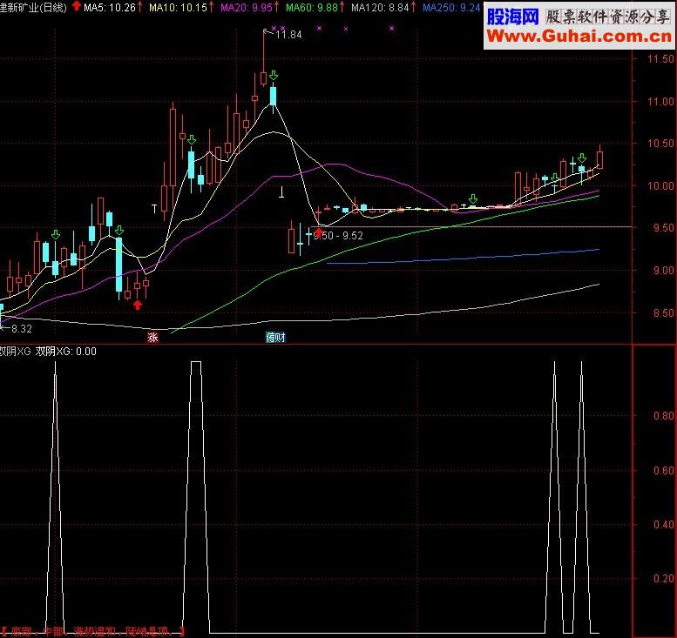Click the 建新矿业(日线) chart title

[33, 7]
